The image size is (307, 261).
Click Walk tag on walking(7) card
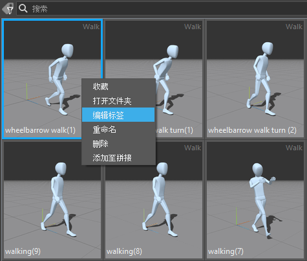[294, 148]
